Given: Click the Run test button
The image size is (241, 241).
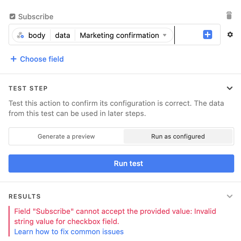Looking at the screenshot, I should (121, 163).
